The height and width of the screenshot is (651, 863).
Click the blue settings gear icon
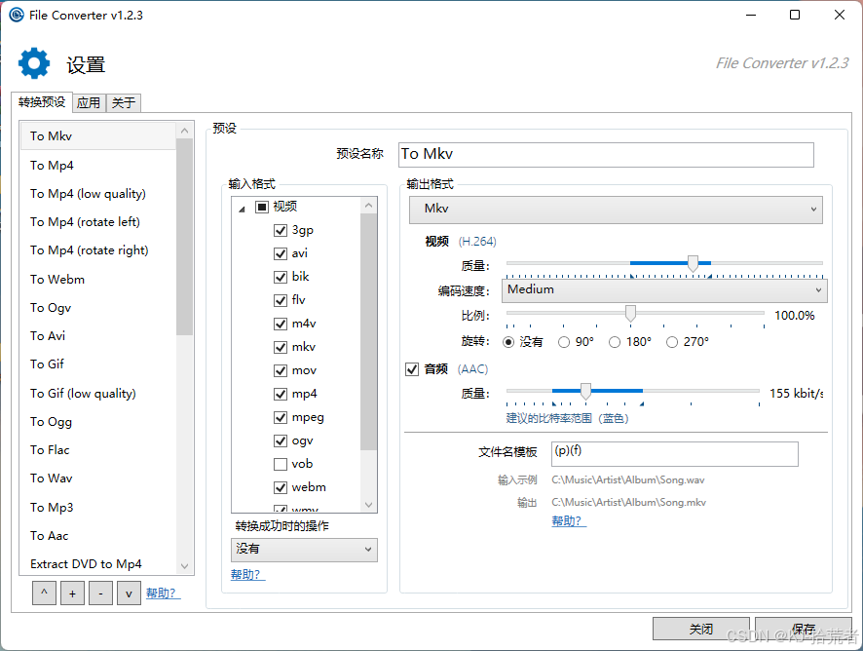coord(34,63)
